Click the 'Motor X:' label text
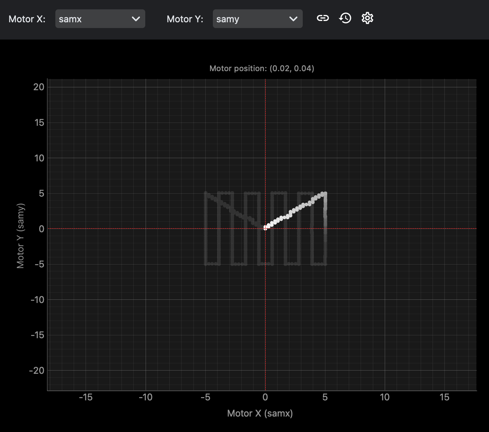489x432 pixels. pyautogui.click(x=27, y=19)
